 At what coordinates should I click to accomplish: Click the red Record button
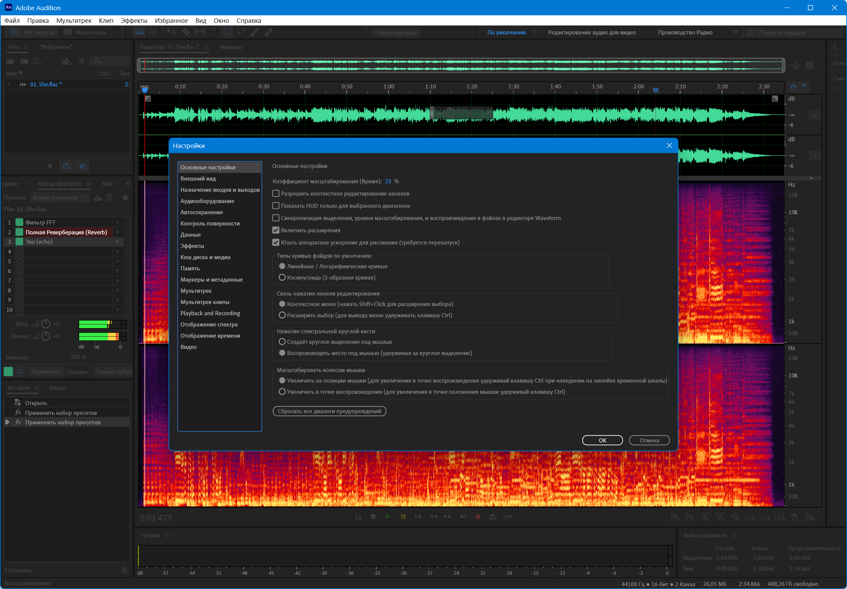pyautogui.click(x=478, y=517)
